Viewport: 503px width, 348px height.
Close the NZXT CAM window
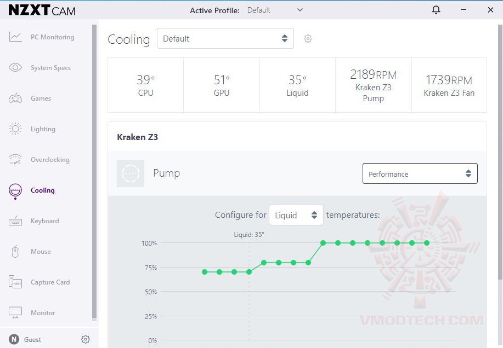[x=490, y=10]
